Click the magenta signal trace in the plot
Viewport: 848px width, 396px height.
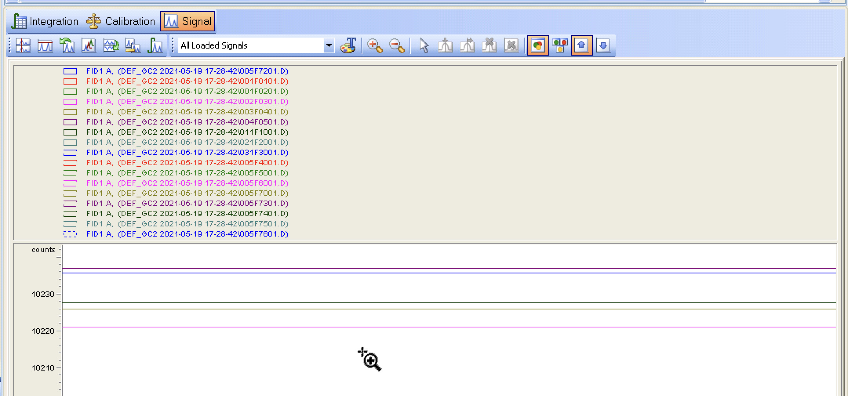coord(449,327)
